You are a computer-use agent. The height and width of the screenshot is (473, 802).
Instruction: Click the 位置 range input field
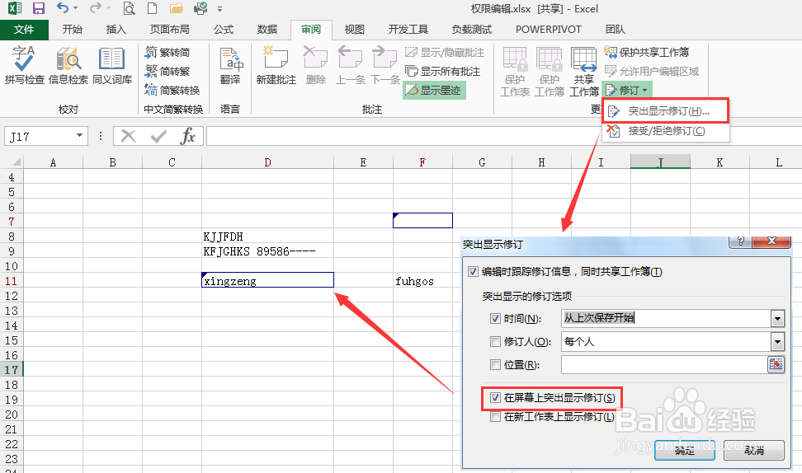(x=664, y=365)
